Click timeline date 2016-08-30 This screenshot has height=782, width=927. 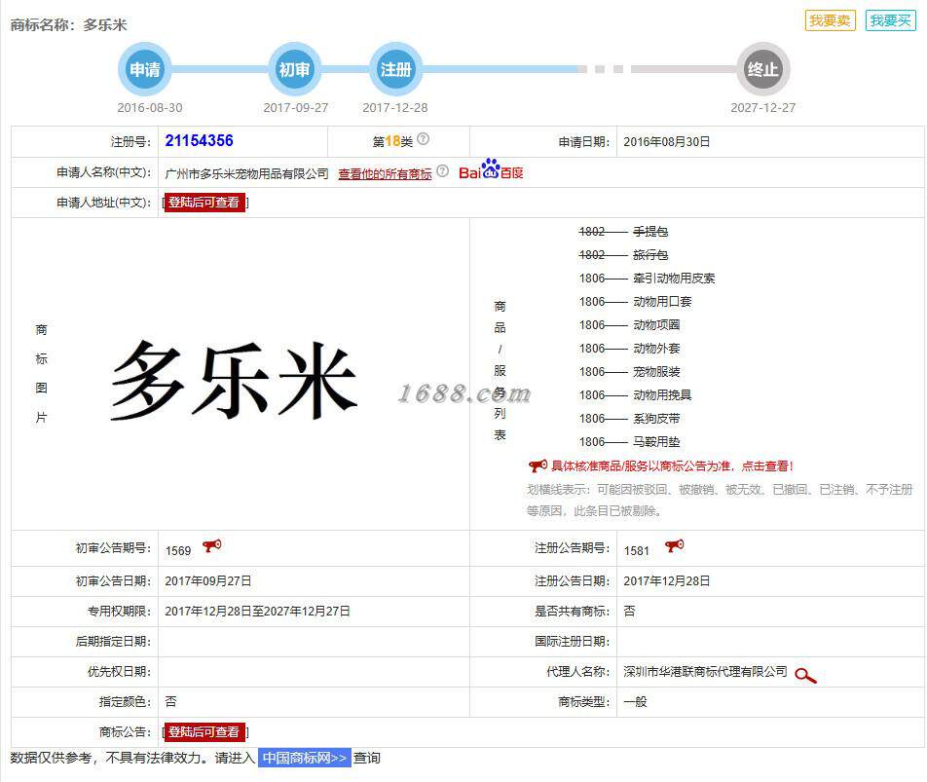150,107
